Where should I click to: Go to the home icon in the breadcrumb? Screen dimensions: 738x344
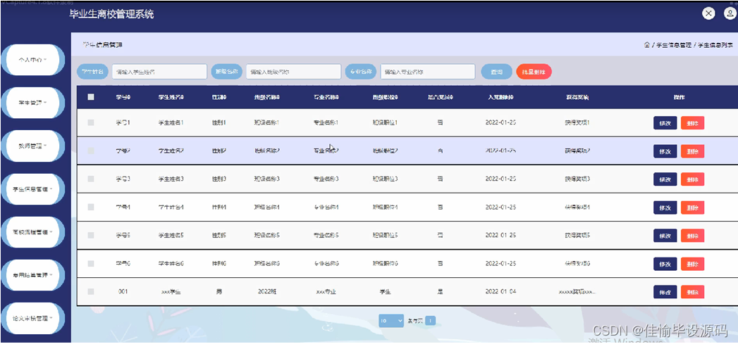[x=647, y=45]
